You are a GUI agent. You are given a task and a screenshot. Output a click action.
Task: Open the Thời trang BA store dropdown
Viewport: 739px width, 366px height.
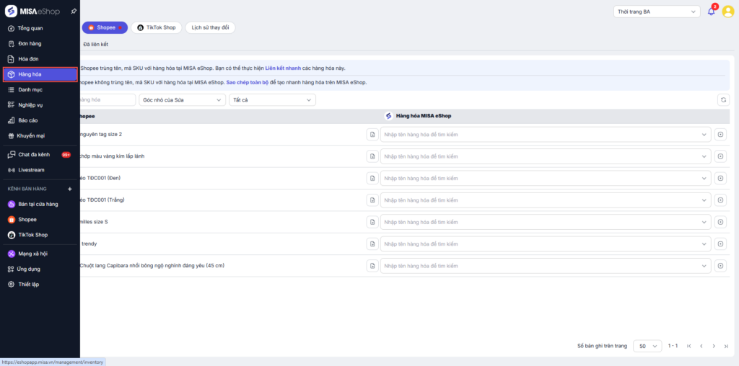(x=657, y=12)
